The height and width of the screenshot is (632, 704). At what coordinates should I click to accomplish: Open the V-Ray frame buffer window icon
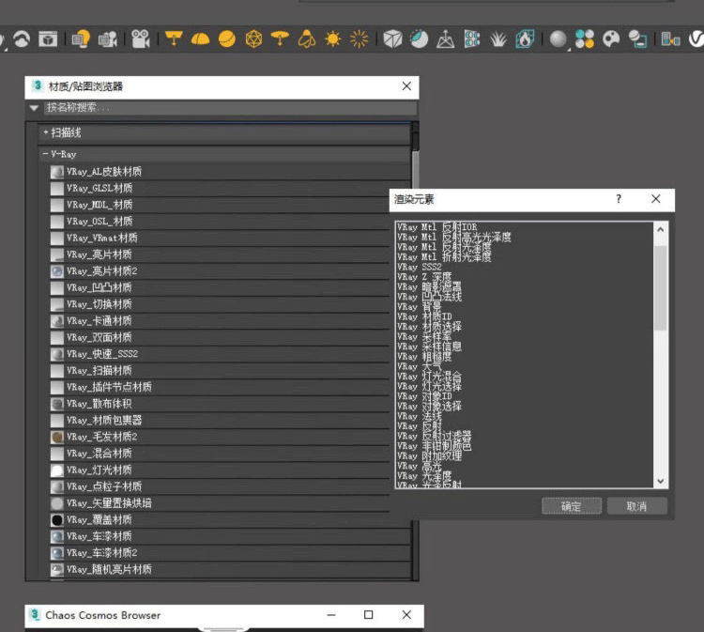(48, 39)
